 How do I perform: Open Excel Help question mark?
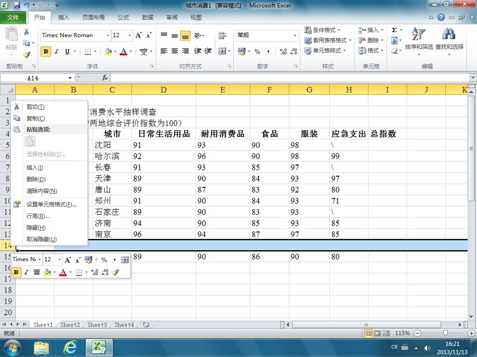441,17
